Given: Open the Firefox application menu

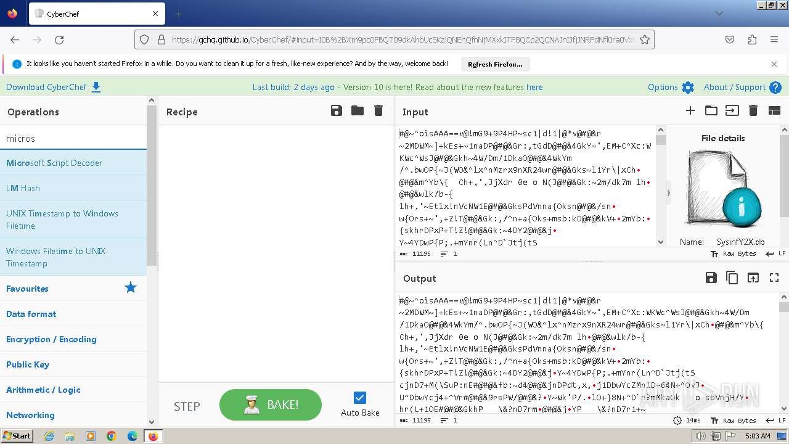Looking at the screenshot, I should [x=774, y=39].
